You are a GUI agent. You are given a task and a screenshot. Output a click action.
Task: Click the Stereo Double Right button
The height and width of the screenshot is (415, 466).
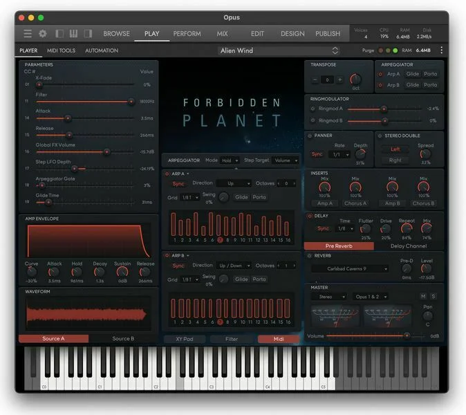(x=395, y=160)
